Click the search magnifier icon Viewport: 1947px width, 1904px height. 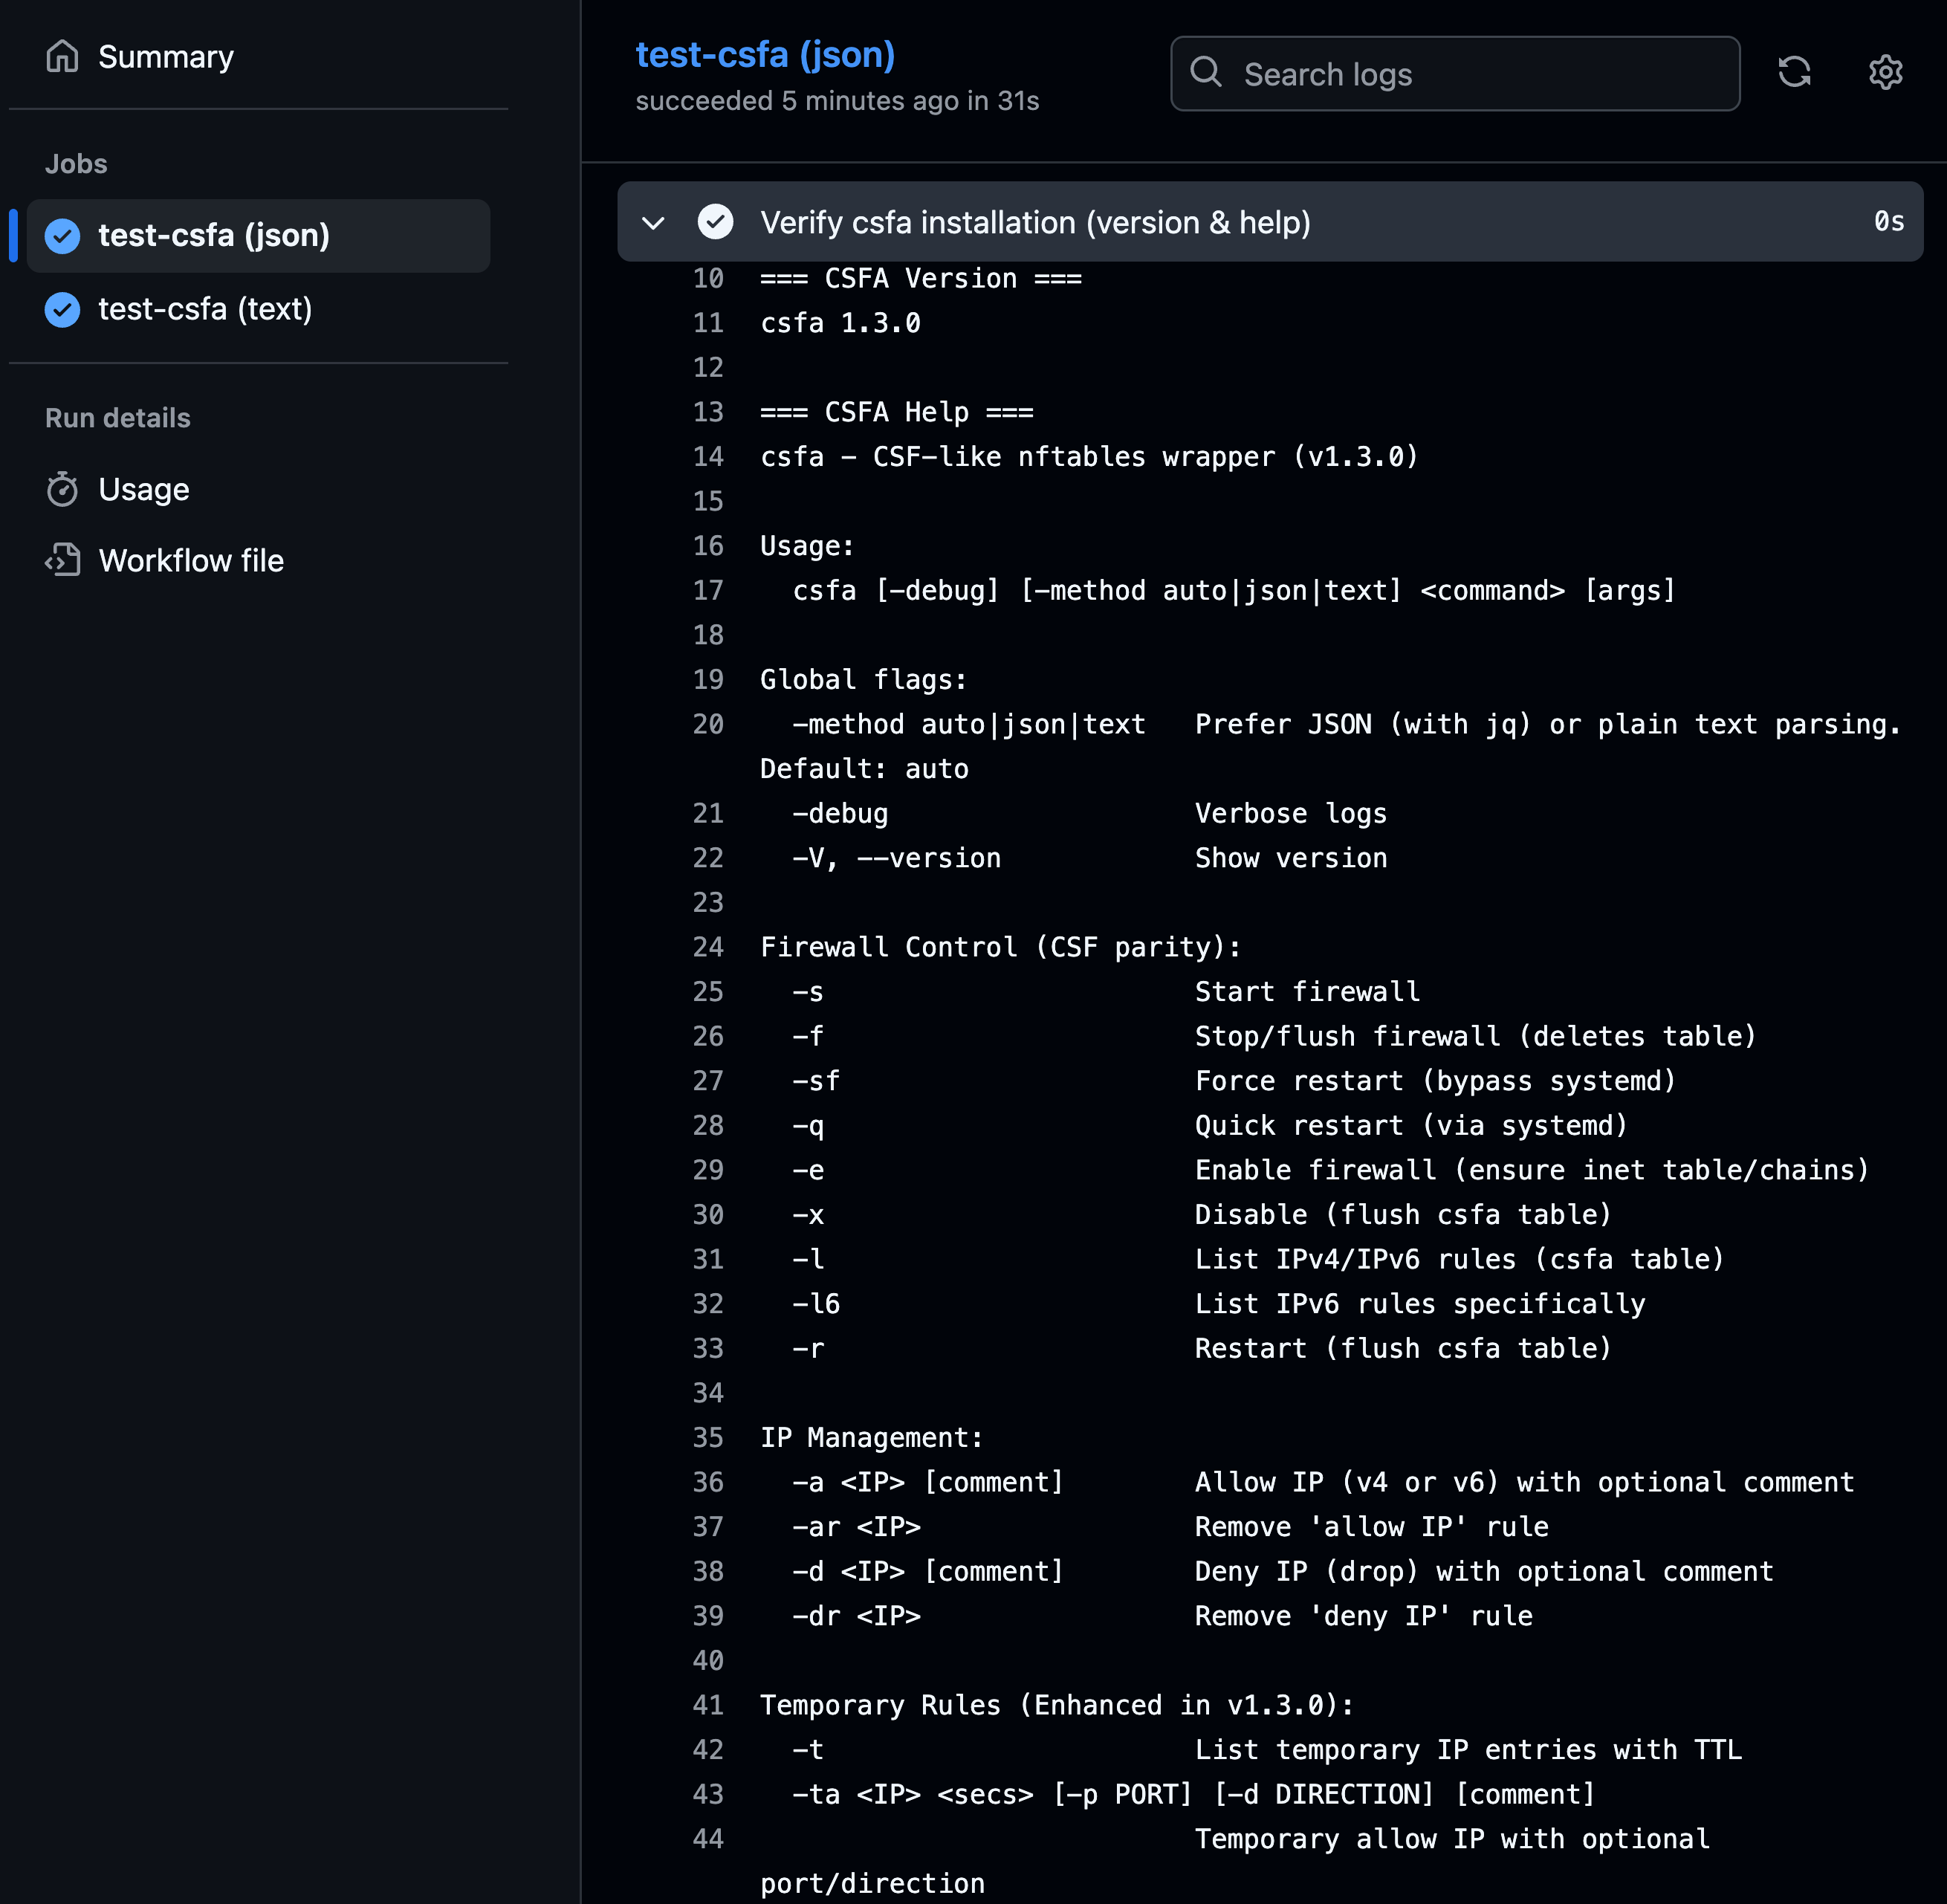pos(1206,72)
